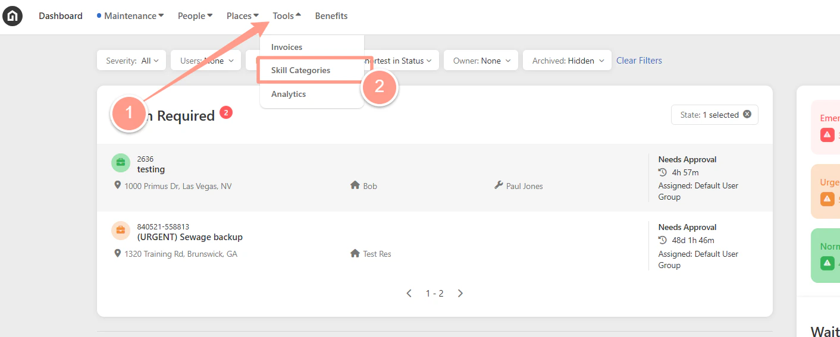
Task: Open the Archived: Hidden filter
Action: pos(568,61)
